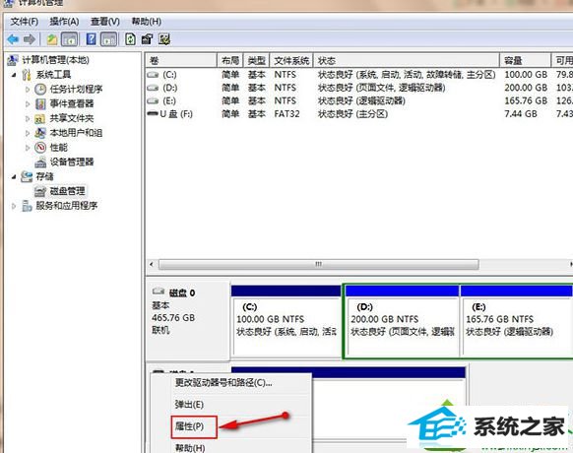Open the 文件(F) menu

pos(24,22)
